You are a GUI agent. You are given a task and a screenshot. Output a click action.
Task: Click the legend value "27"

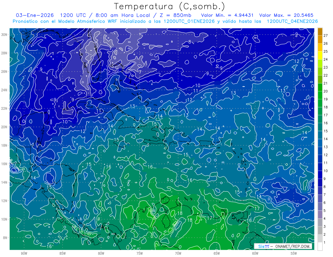pos(326,35)
